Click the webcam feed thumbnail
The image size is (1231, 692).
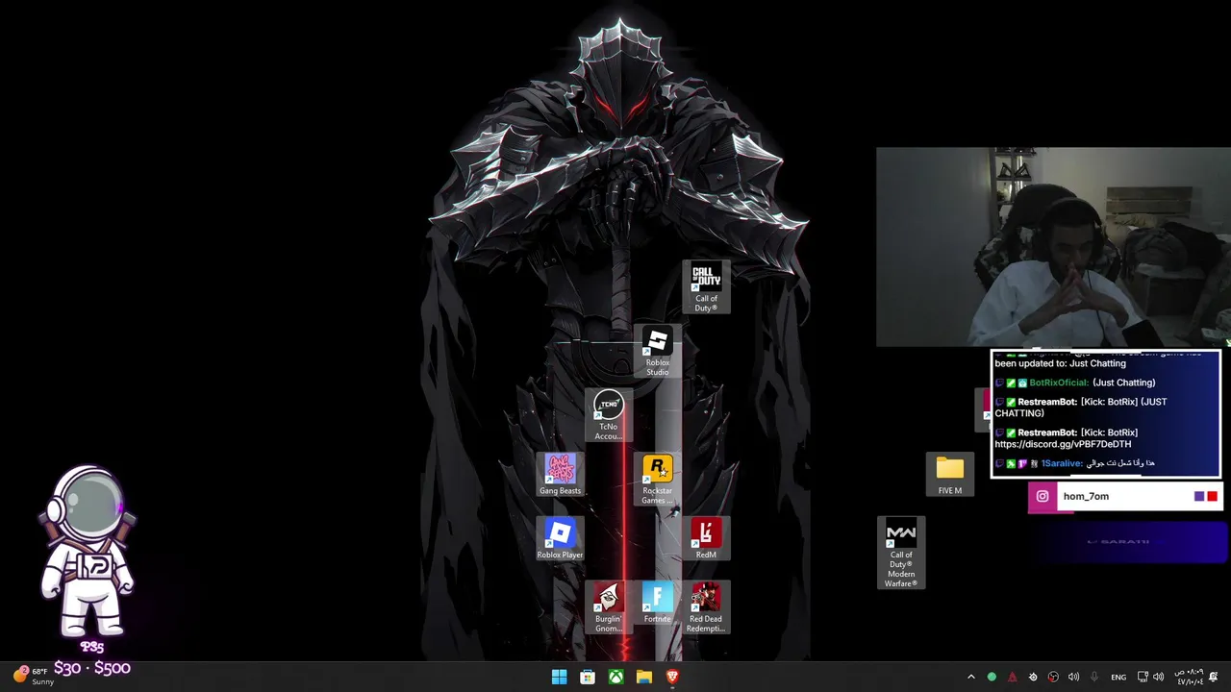tap(1053, 246)
